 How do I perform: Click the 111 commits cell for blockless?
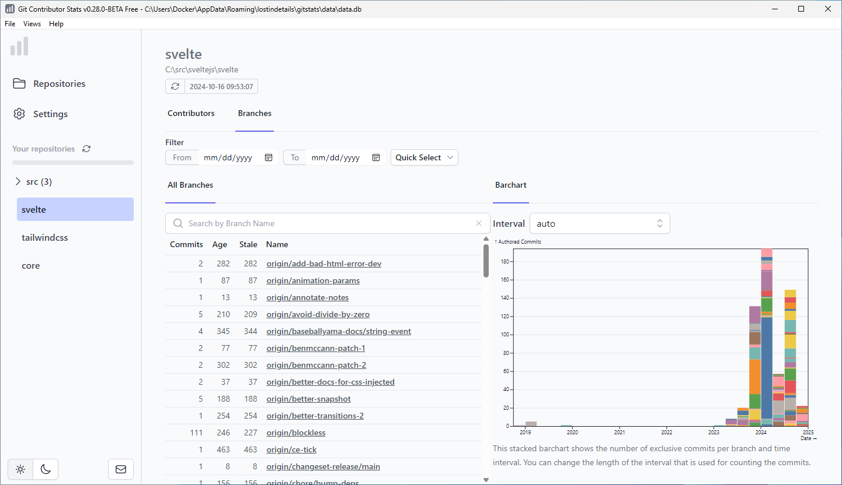pyautogui.click(x=196, y=433)
